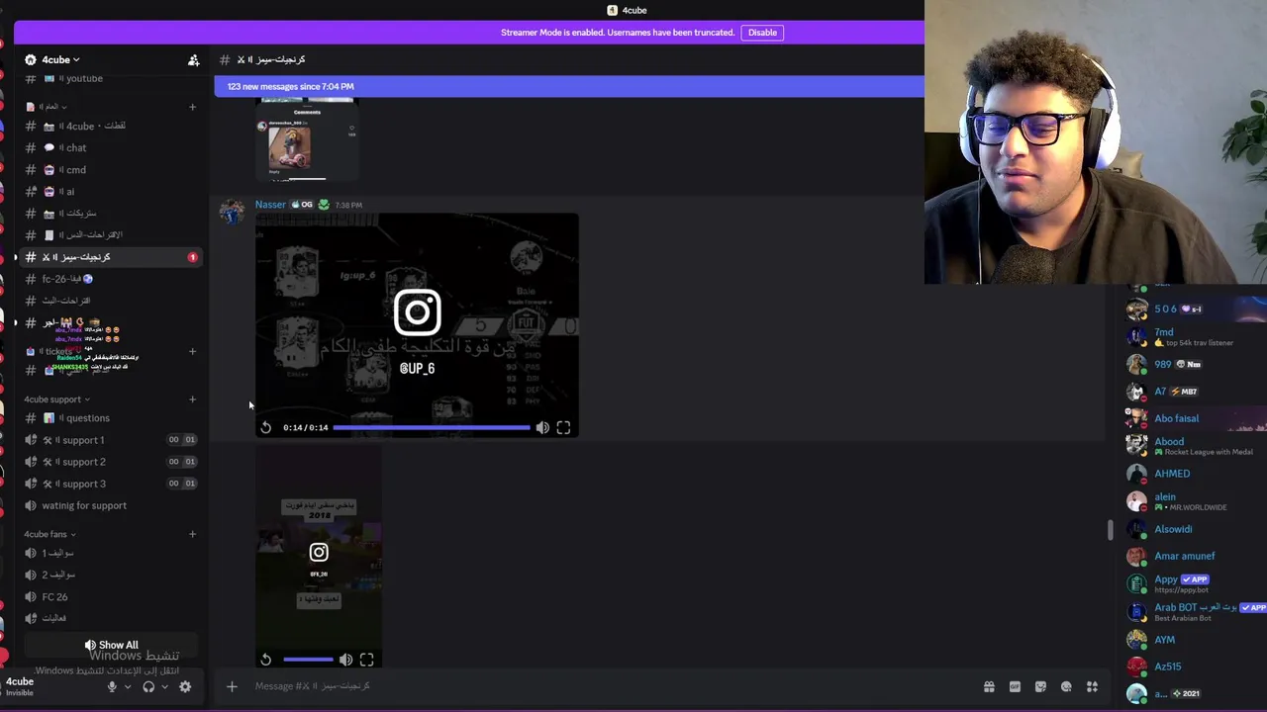
Task: Open member alein in member list
Action: tap(1193, 501)
